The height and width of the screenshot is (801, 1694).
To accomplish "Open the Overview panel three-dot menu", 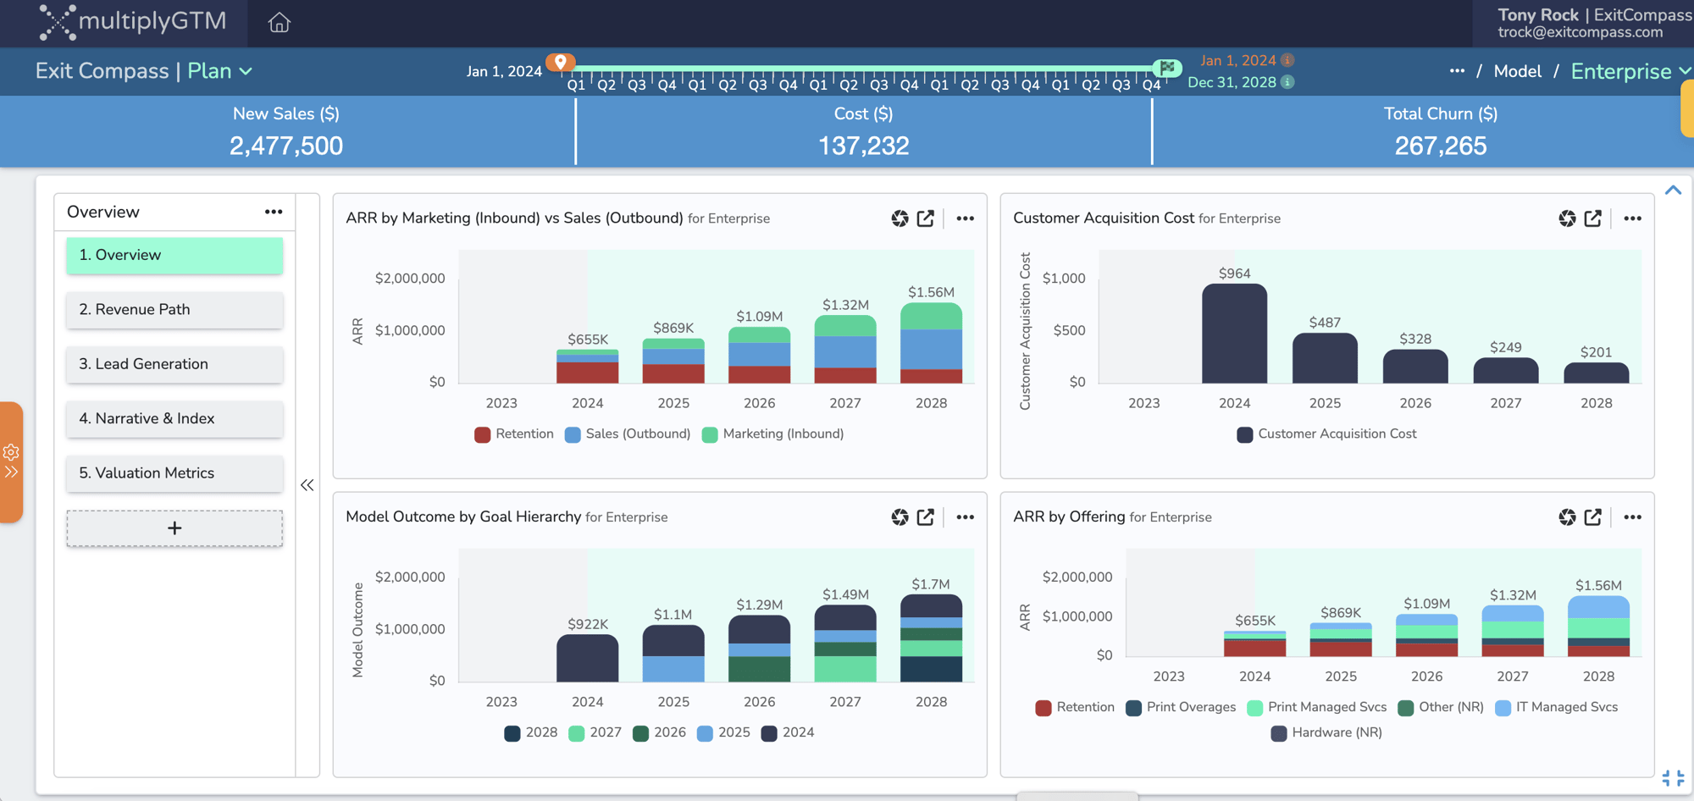I will (x=273, y=212).
